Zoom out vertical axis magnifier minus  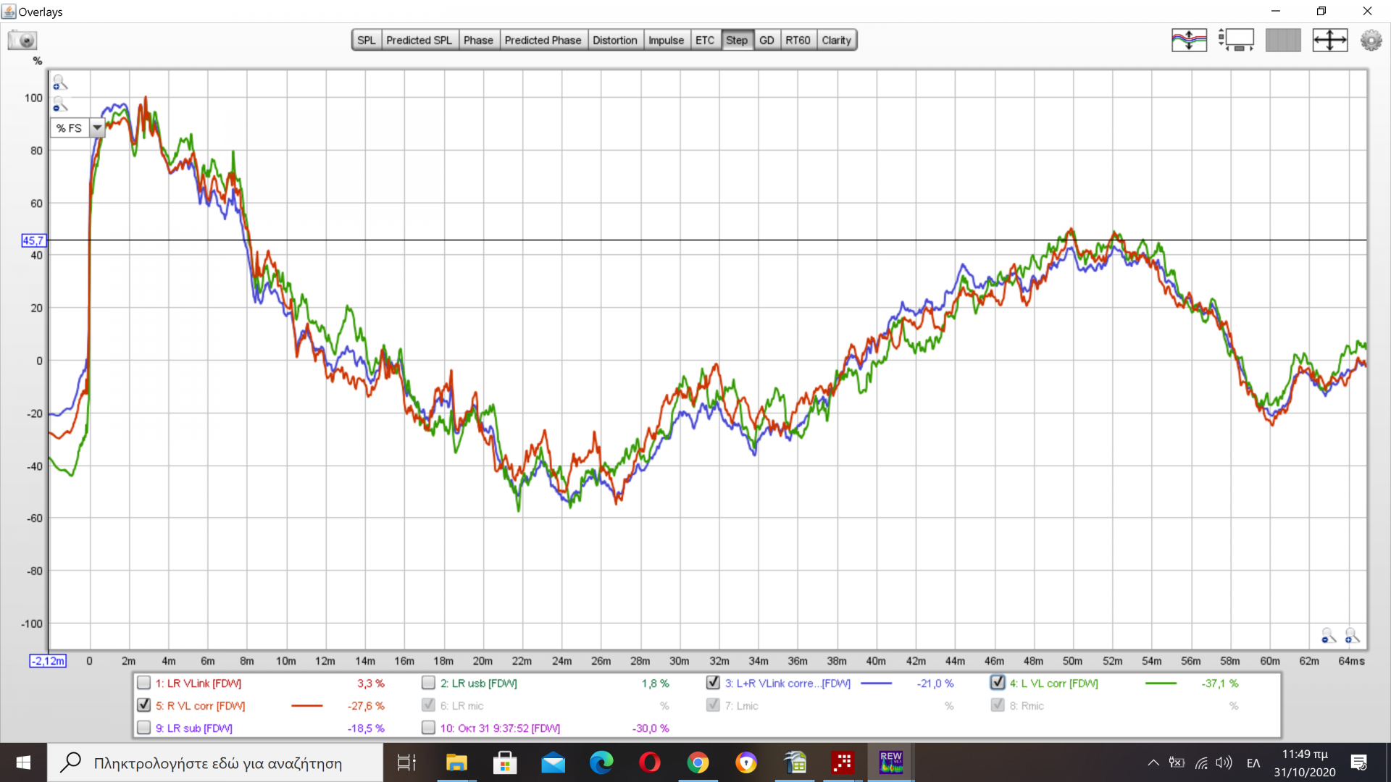click(59, 105)
